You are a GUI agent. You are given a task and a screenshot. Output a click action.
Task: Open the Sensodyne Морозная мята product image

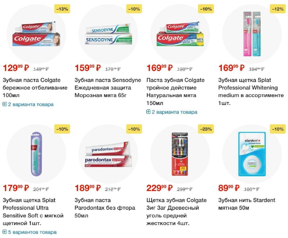coord(108,34)
